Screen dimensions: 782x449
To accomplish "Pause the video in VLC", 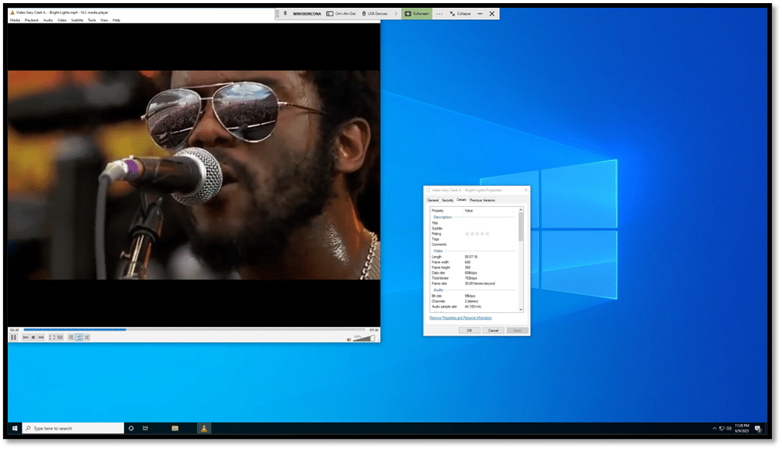I will click(13, 338).
